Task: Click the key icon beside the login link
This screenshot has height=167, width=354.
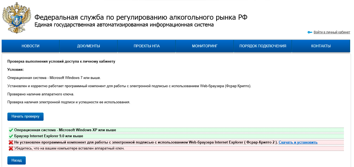Action: (310, 32)
